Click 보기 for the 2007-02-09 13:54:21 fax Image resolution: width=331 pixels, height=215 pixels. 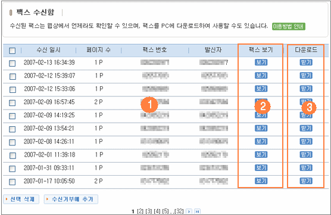tap(261, 128)
